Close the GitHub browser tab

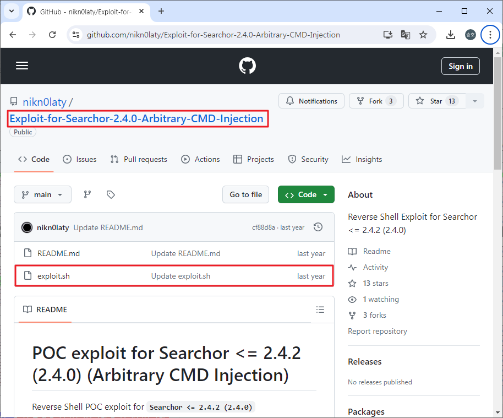pyautogui.click(x=141, y=11)
